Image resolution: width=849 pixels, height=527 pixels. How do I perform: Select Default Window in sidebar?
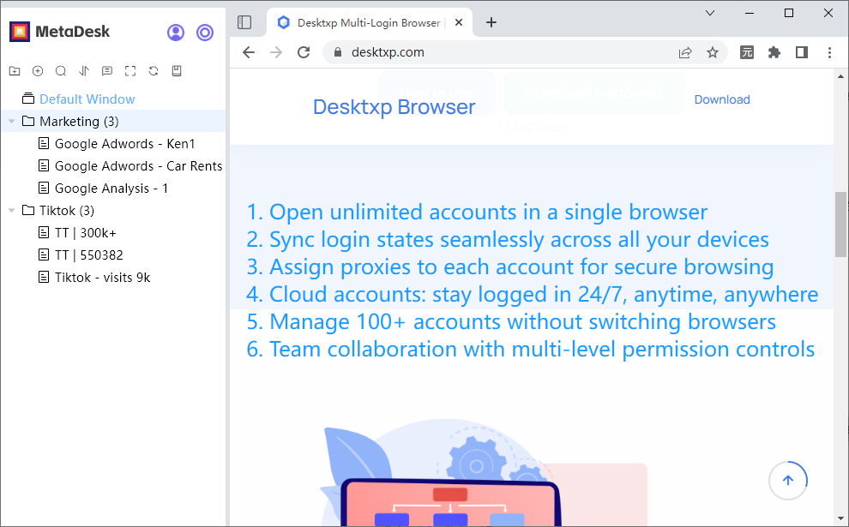(87, 99)
